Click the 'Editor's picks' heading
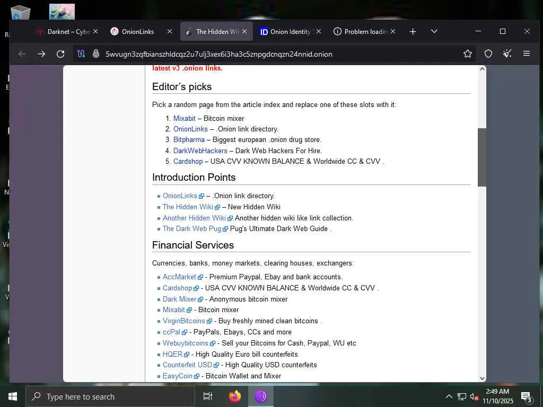Viewport: 543px width, 407px height. click(x=182, y=86)
